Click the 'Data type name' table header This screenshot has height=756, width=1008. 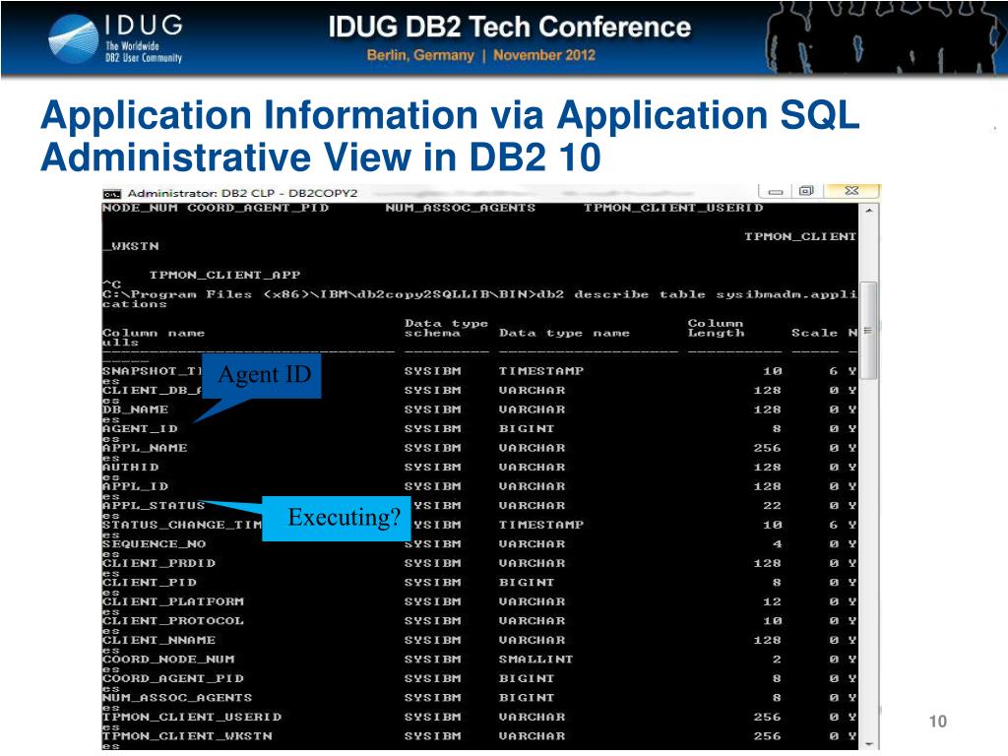(x=564, y=333)
